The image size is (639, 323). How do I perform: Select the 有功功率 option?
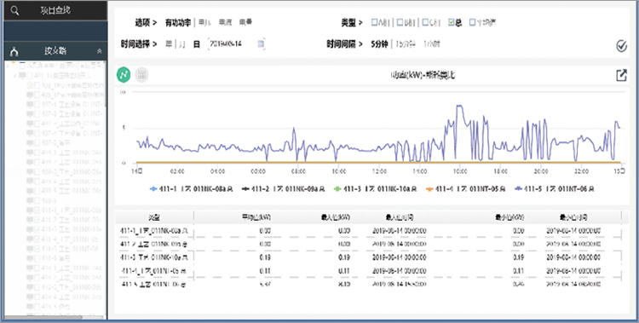pos(178,22)
